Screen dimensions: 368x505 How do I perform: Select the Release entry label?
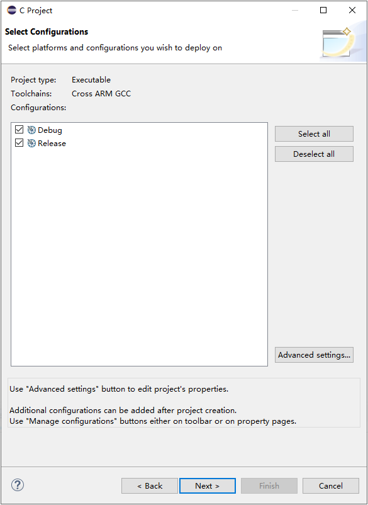52,144
